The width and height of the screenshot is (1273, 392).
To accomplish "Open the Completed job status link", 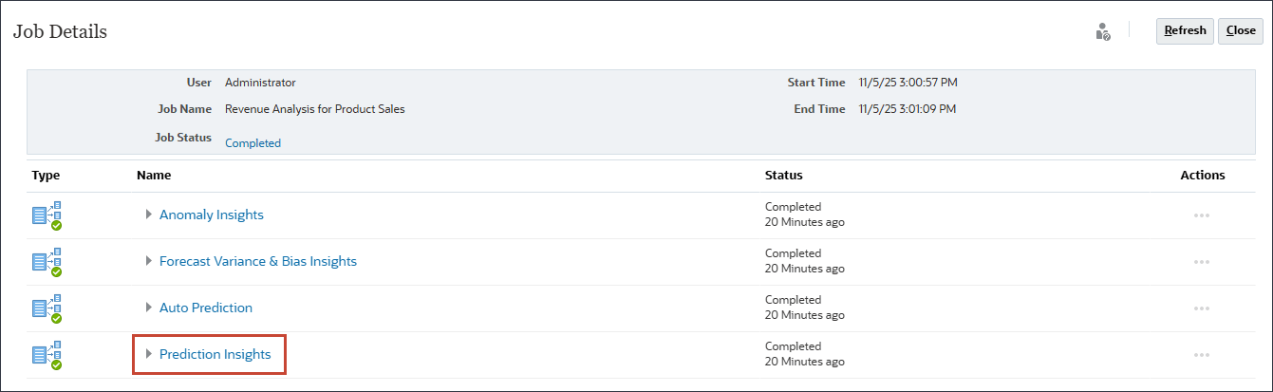I will (253, 143).
